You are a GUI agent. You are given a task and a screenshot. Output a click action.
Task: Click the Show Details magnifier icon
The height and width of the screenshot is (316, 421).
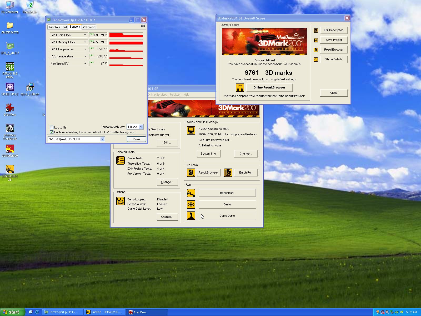[x=316, y=60]
